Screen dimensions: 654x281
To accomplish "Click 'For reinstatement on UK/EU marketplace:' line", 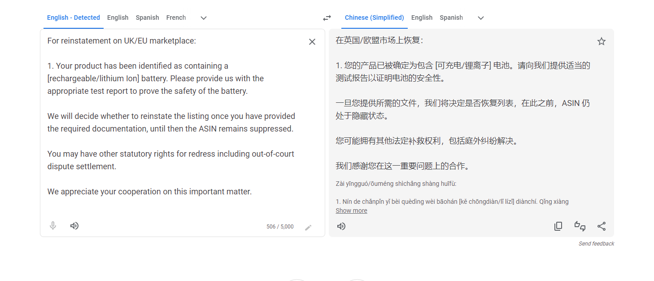I will tap(122, 41).
